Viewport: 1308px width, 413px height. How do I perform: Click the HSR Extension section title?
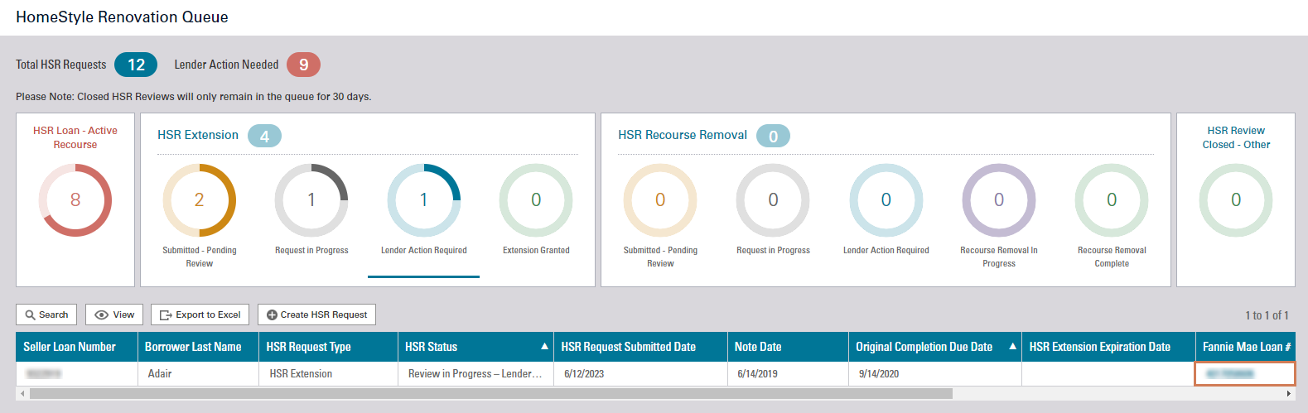coord(198,135)
